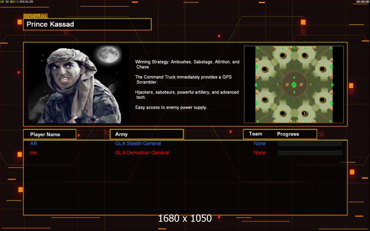Click the orange crate right of center supply
The height and width of the screenshot is (231, 370).
tap(301, 85)
